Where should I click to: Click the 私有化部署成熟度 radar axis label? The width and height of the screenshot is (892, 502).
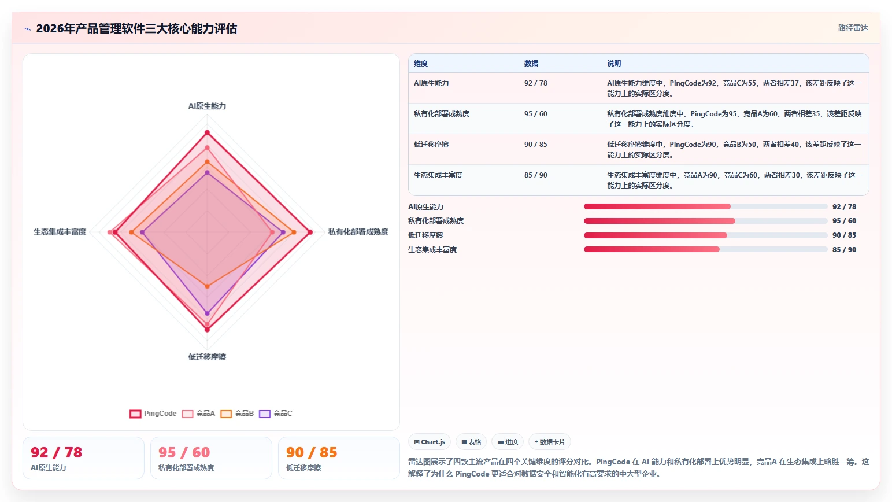(358, 232)
